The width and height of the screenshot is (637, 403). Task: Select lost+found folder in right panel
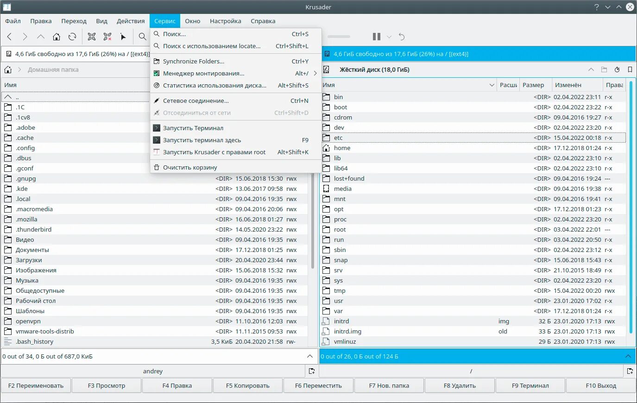pyautogui.click(x=473, y=178)
